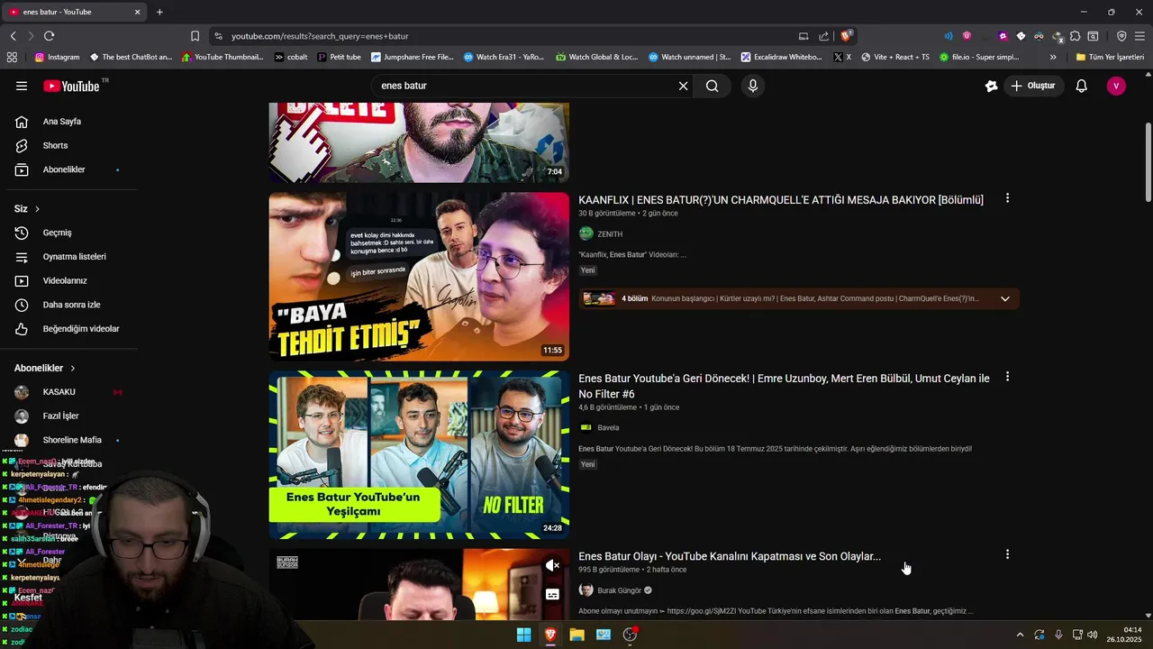Reload the page in the browser

49,36
